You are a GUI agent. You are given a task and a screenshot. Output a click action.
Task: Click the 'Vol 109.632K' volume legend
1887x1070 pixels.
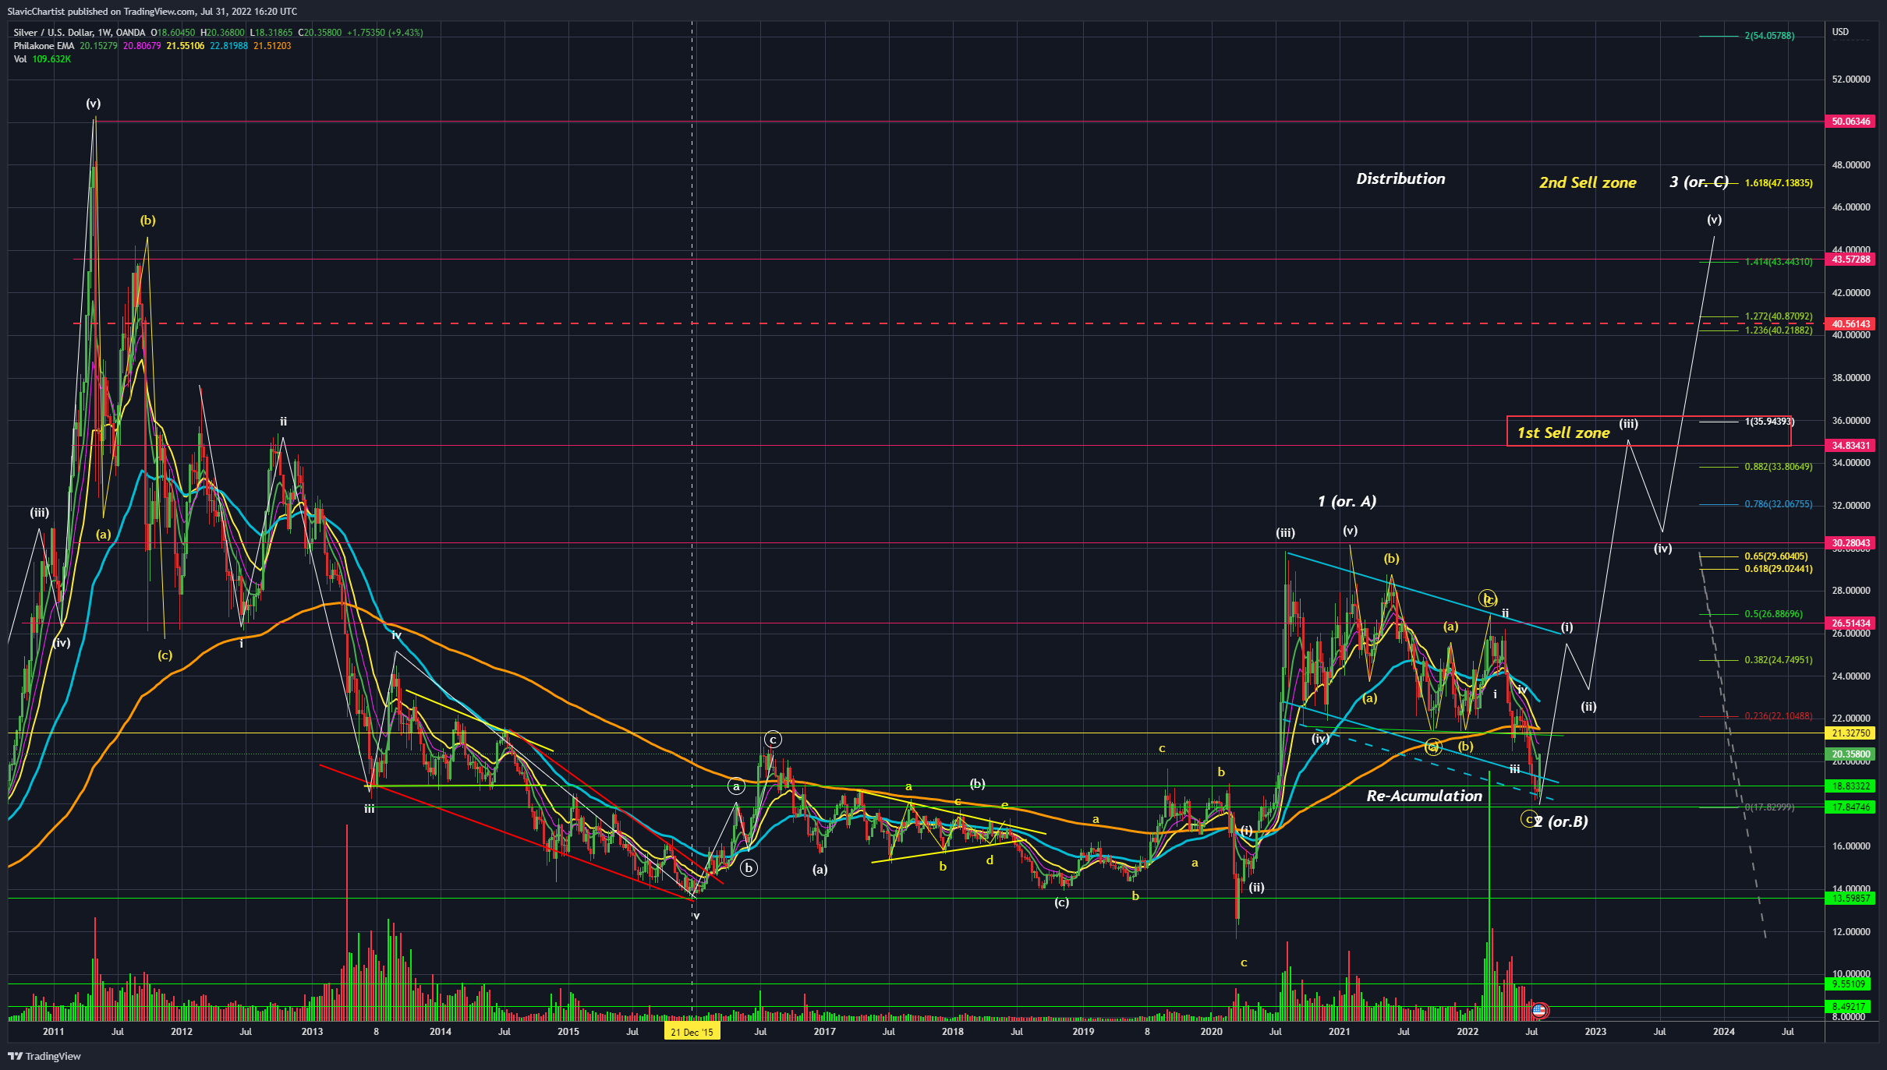pyautogui.click(x=42, y=59)
